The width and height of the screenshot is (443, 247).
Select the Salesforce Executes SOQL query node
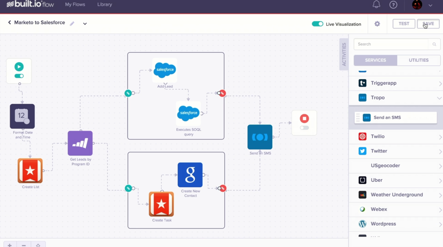(x=188, y=113)
